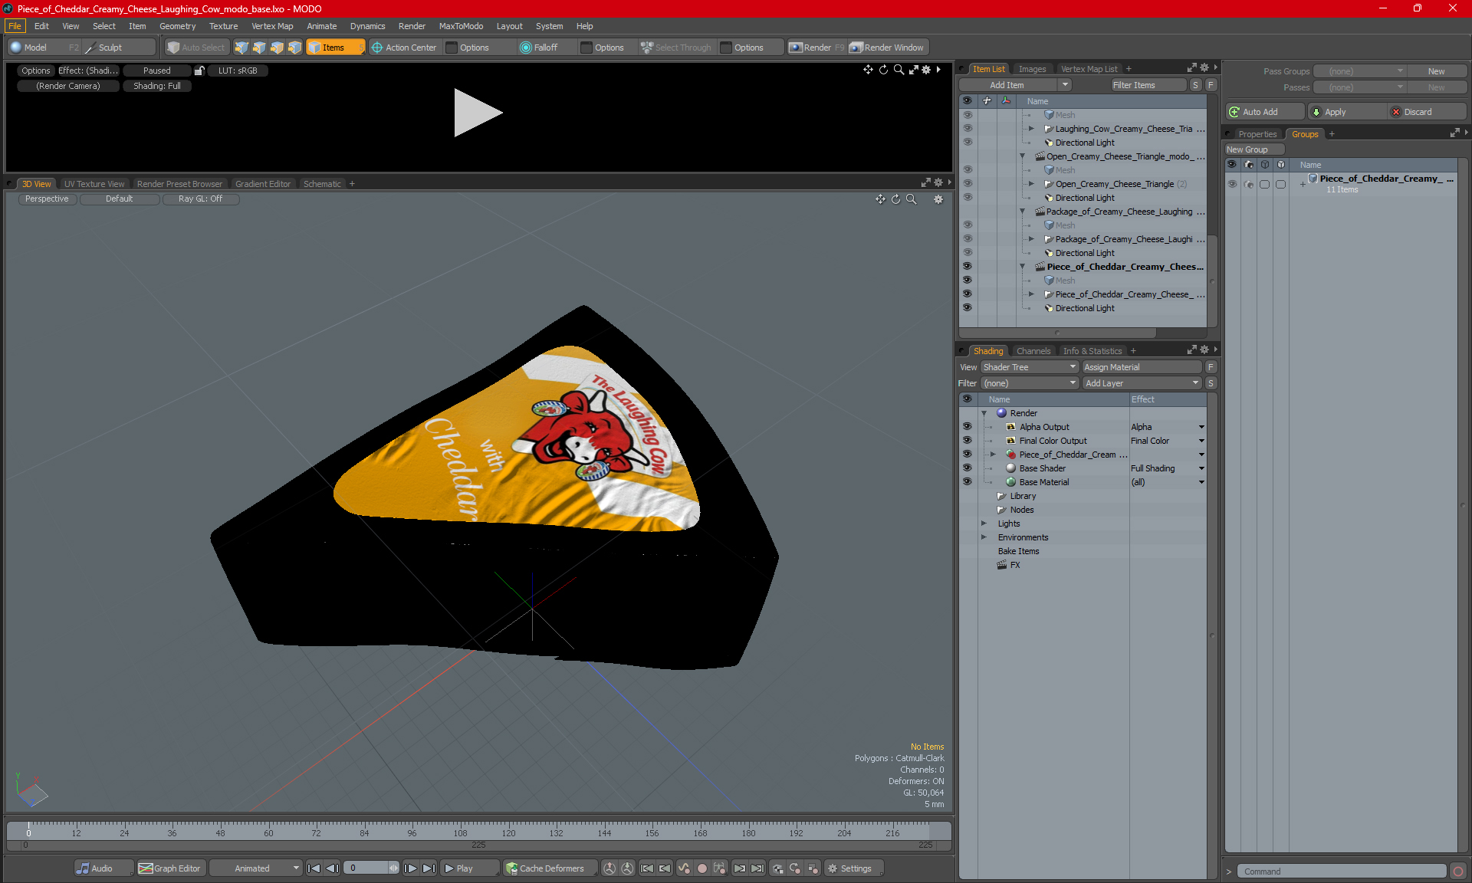This screenshot has height=883, width=1472.
Task: Open the Dynamics menu
Action: (367, 26)
